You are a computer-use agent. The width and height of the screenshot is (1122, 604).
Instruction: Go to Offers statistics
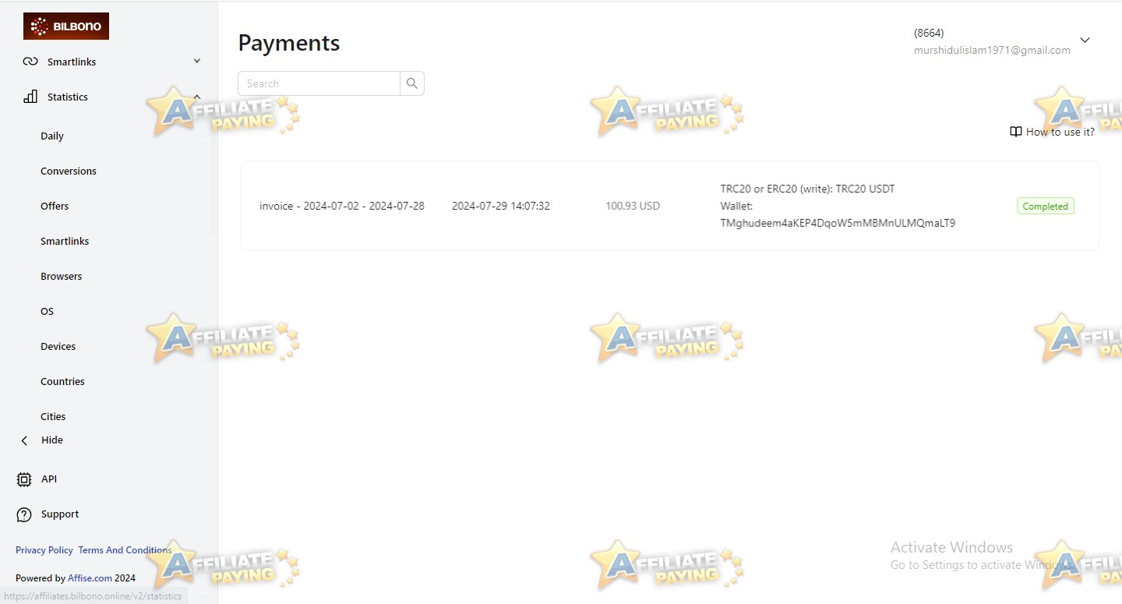(x=55, y=206)
